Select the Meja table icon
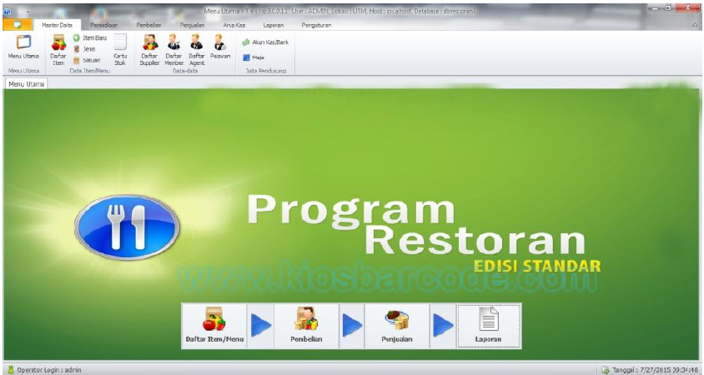Screen dimensions: 704x375 click(x=253, y=57)
